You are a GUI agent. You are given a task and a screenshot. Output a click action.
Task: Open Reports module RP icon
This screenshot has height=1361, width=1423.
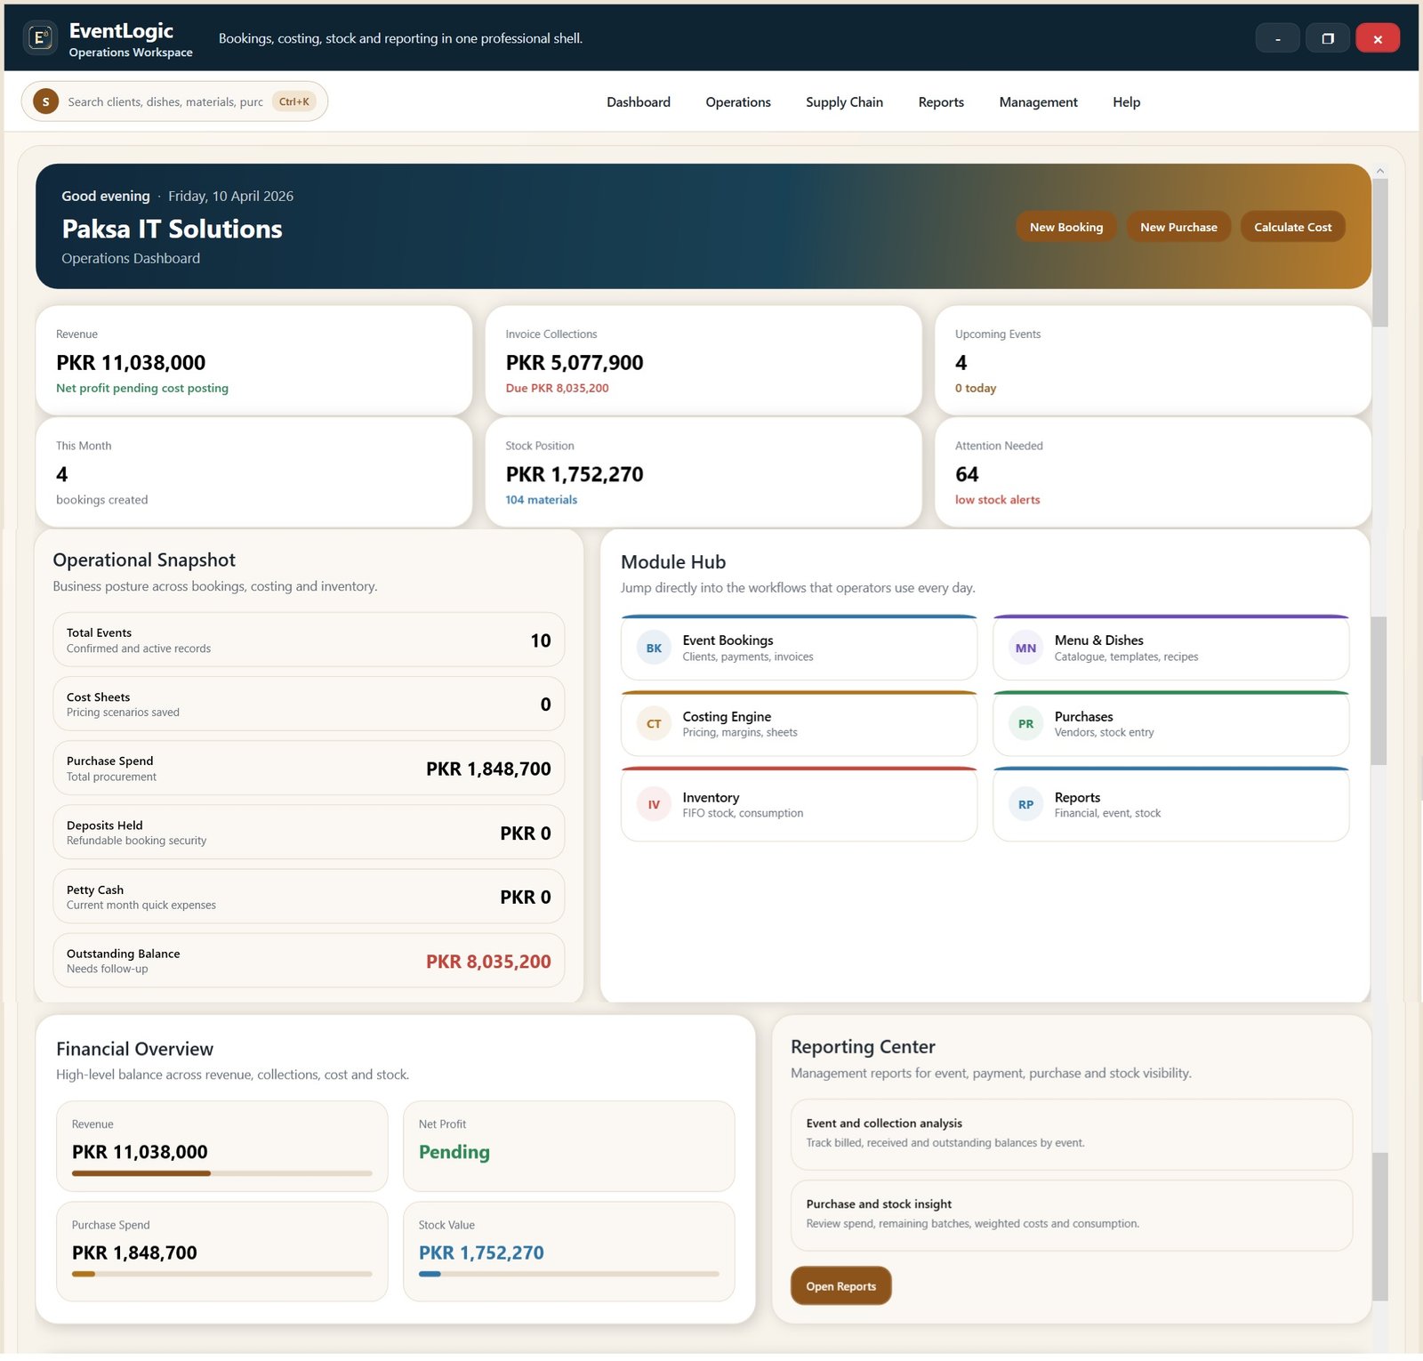click(x=1025, y=805)
